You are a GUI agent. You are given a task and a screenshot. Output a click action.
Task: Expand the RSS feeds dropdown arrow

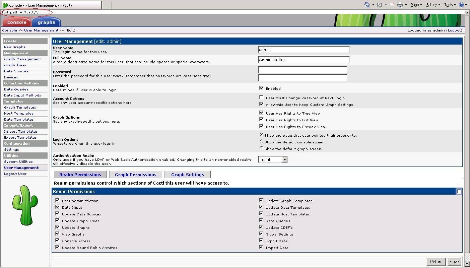pyautogui.click(x=385, y=5)
